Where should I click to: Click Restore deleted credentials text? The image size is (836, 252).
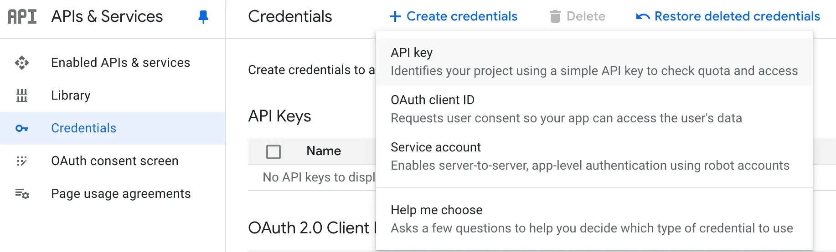[737, 17]
